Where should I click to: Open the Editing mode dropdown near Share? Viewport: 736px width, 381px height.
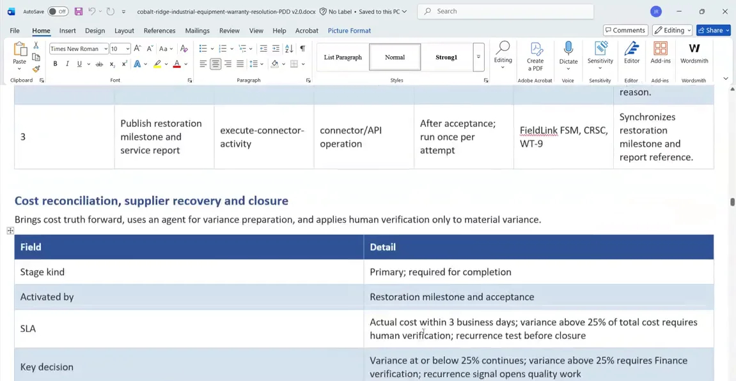pos(672,31)
